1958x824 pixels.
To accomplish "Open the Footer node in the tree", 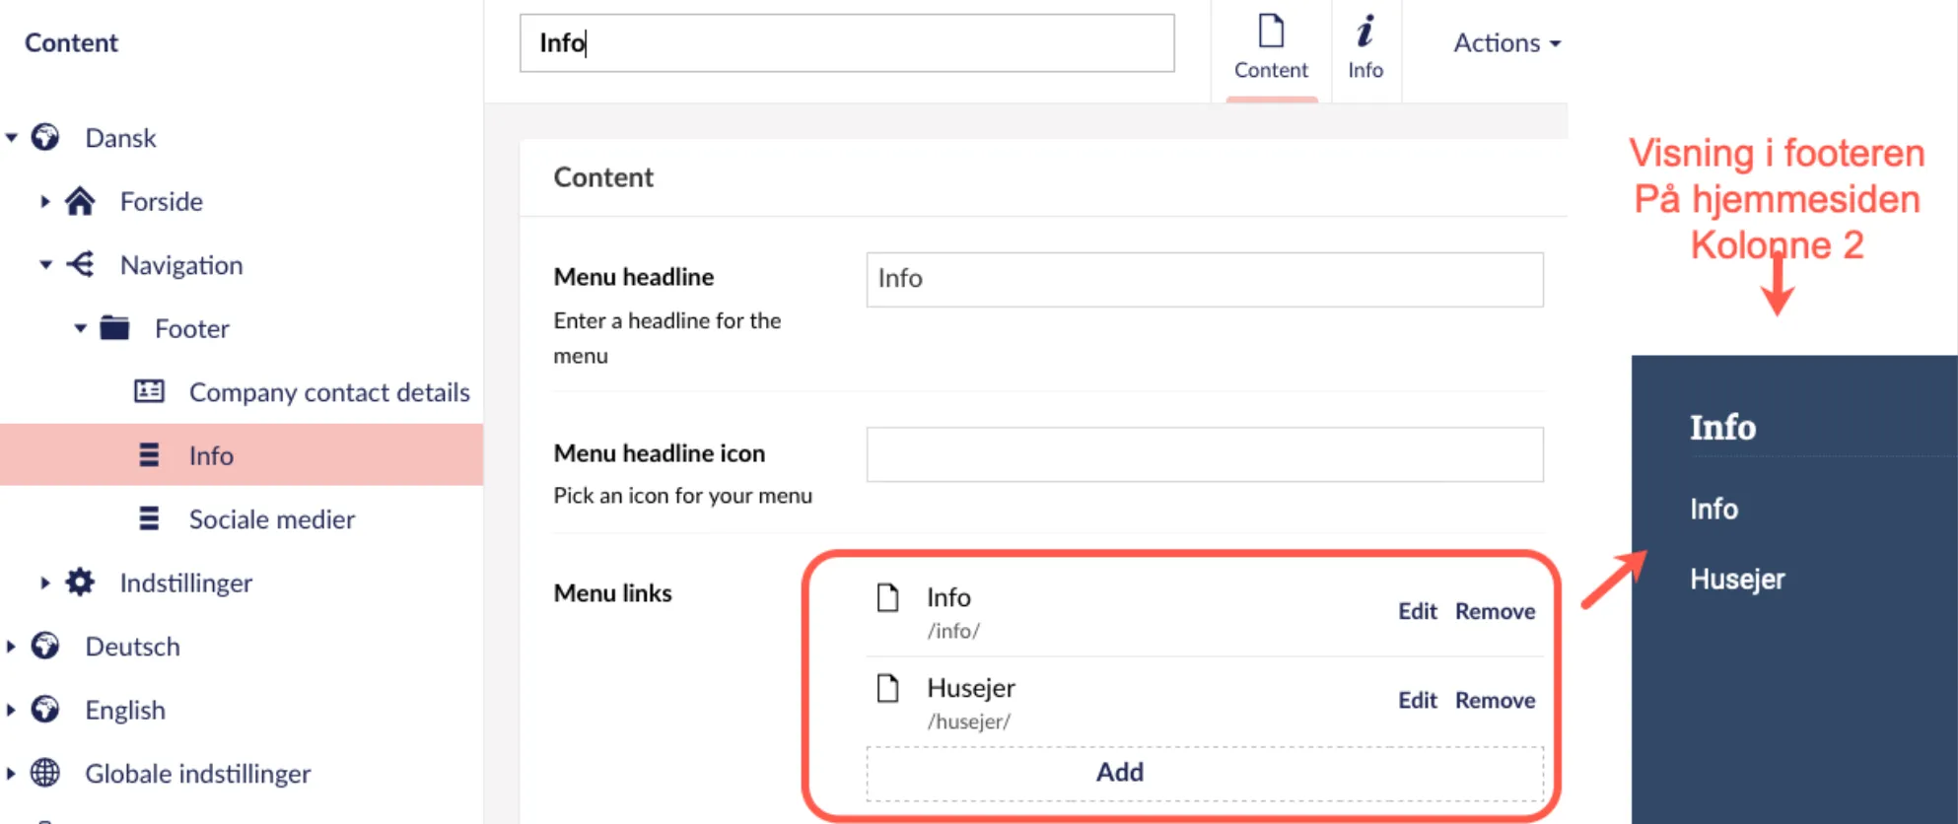I will point(192,328).
